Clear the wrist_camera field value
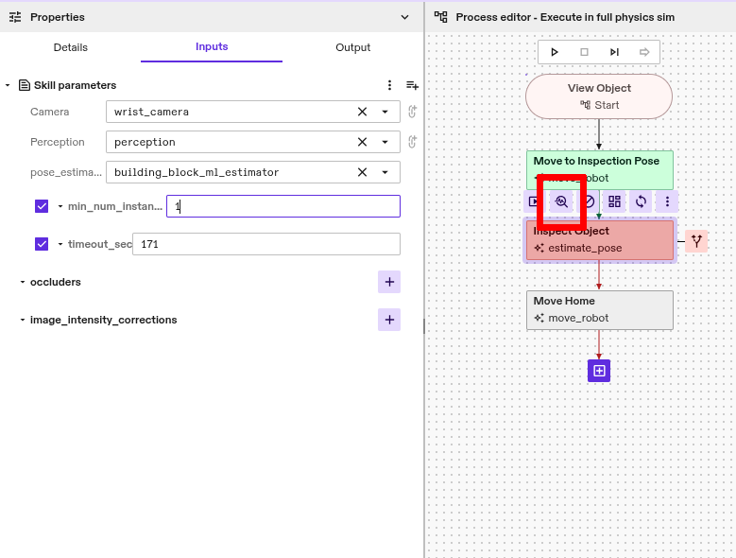The height and width of the screenshot is (558, 736). click(x=362, y=112)
